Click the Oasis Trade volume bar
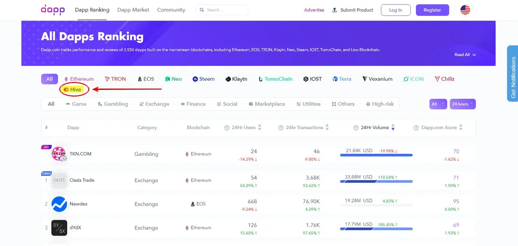The height and width of the screenshot is (246, 518). [x=376, y=182]
